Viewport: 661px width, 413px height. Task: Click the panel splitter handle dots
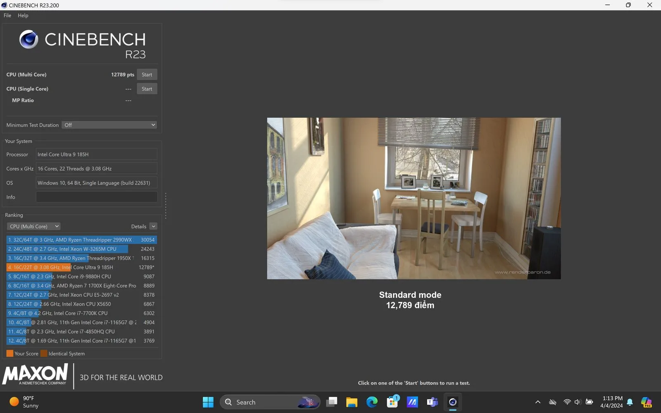166,206
